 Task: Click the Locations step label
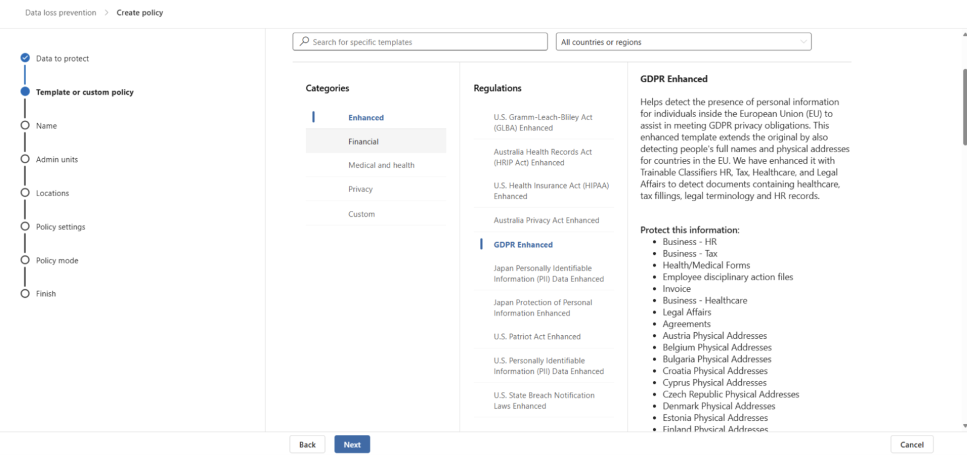pyautogui.click(x=53, y=193)
